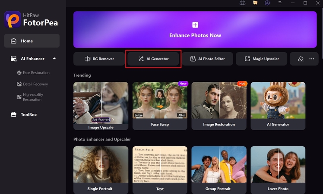Click the Photo Enhancer and Upscaler heading
Image resolution: width=323 pixels, height=194 pixels.
click(x=102, y=139)
